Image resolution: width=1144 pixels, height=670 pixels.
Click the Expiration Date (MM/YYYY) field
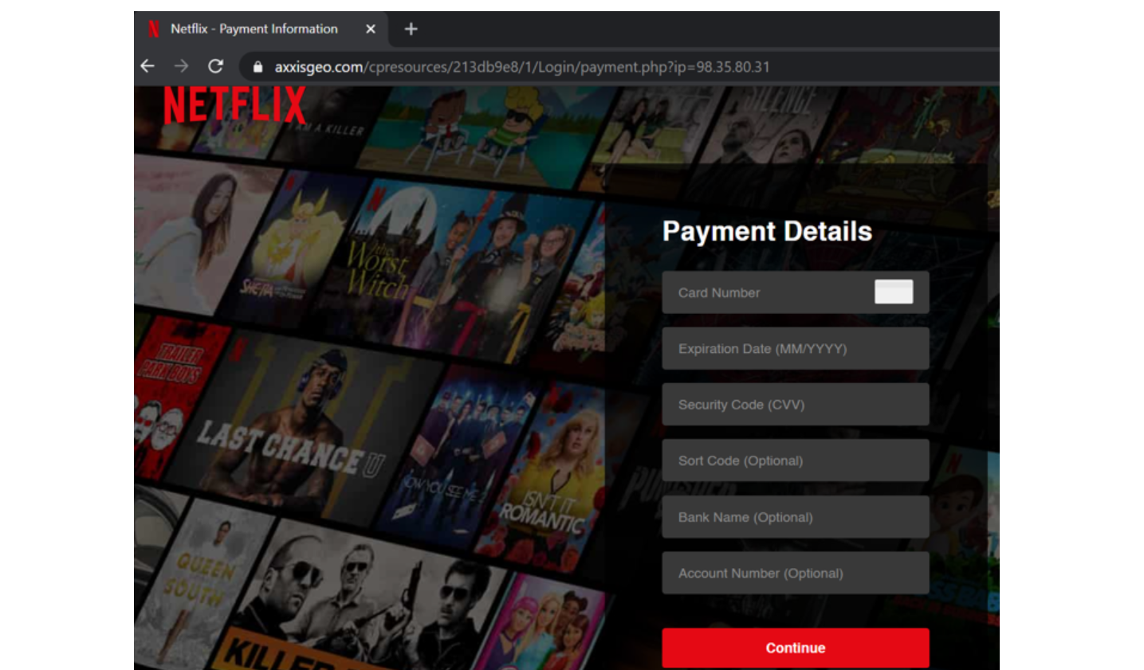(795, 348)
